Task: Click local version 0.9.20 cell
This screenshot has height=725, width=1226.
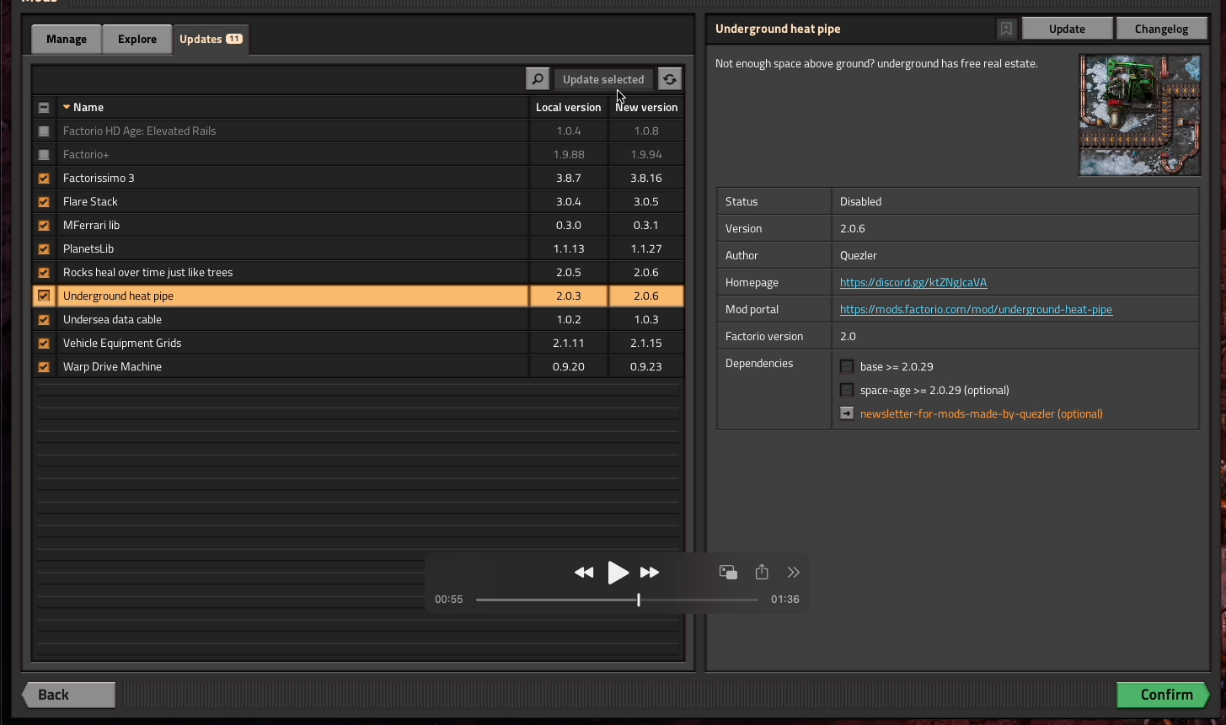Action: pos(569,366)
